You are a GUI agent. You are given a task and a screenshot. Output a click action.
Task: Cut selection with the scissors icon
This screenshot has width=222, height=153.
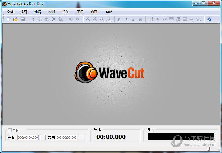click(x=33, y=19)
